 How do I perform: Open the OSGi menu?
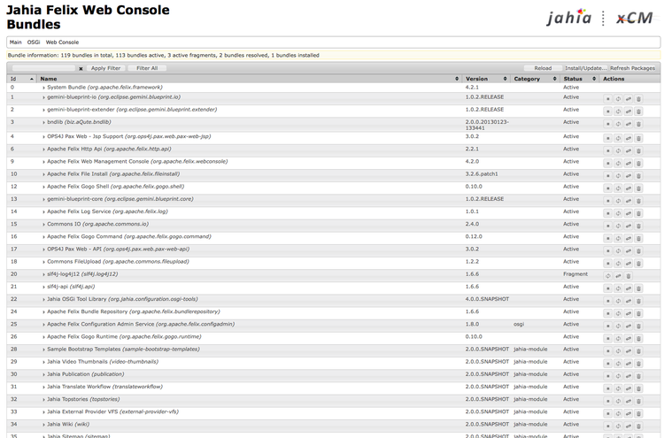[34, 42]
